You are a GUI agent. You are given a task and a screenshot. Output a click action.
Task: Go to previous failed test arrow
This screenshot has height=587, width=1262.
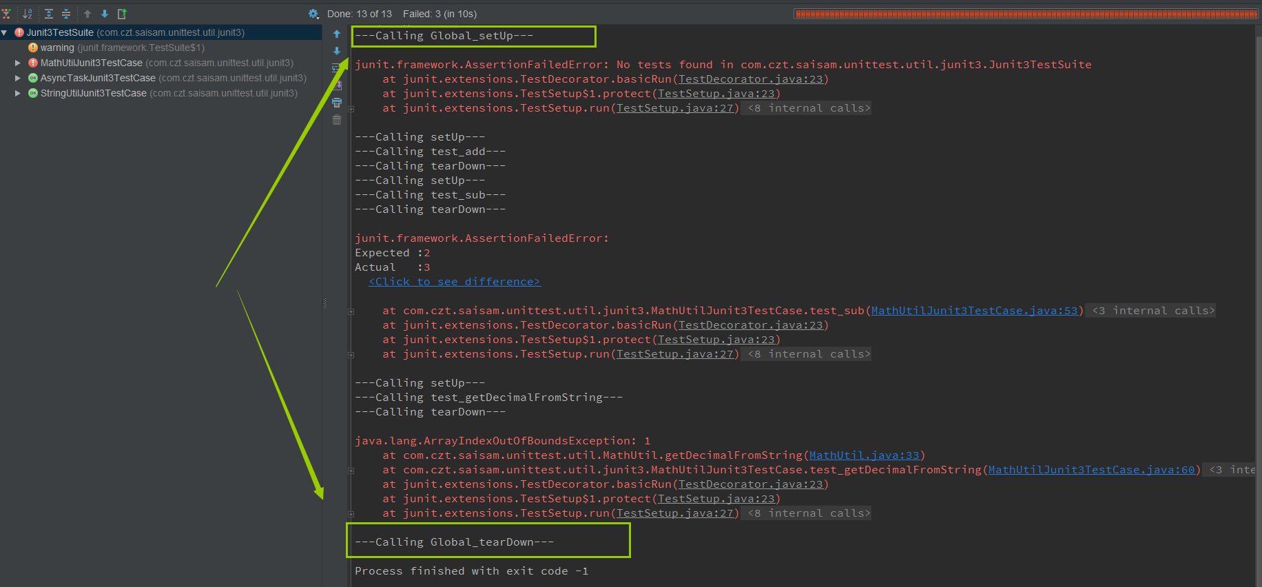coord(87,14)
